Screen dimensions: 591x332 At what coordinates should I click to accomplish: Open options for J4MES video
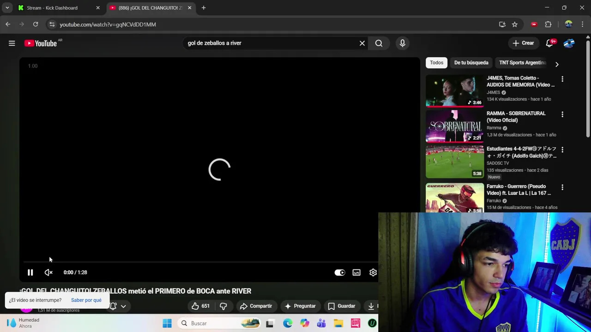562,79
